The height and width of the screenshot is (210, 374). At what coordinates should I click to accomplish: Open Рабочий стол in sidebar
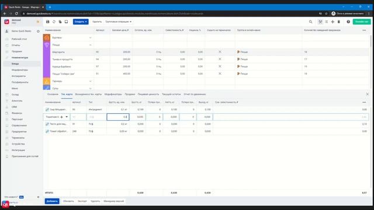pos(19,39)
